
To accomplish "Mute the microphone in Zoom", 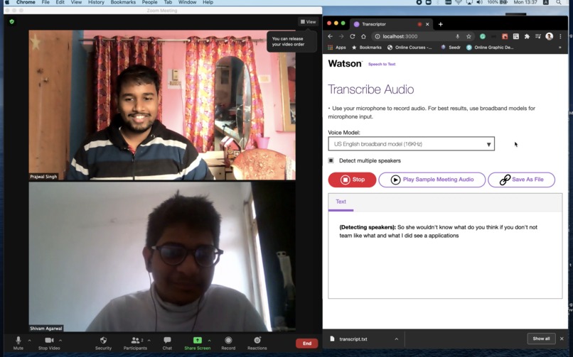I will 18,343.
